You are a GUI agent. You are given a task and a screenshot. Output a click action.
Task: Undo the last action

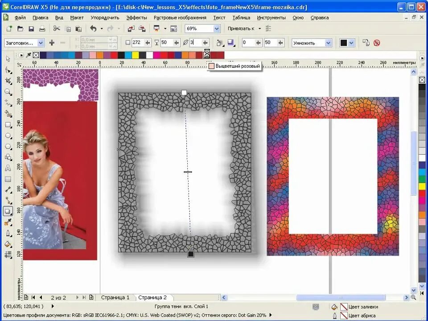point(93,29)
